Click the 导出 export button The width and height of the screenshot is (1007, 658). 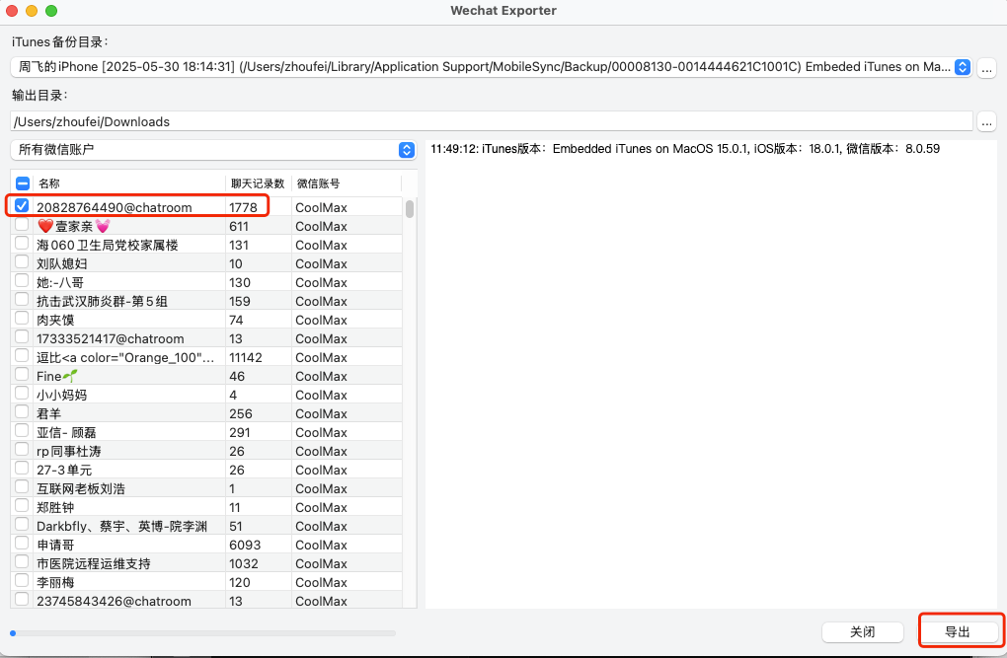(958, 631)
